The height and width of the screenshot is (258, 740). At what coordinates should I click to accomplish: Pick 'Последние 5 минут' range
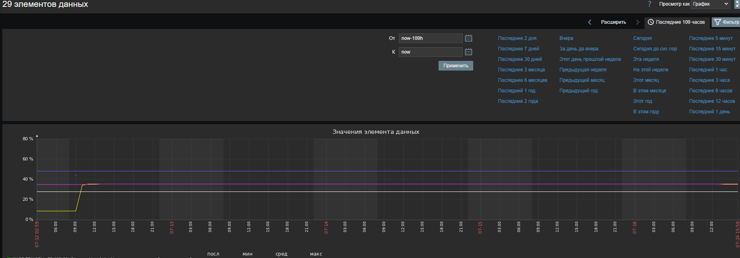point(710,38)
